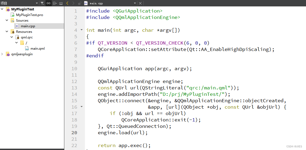Click on QT_VERSION_CHECK macro
Viewport: 306px width, 150px height.
click(160, 43)
